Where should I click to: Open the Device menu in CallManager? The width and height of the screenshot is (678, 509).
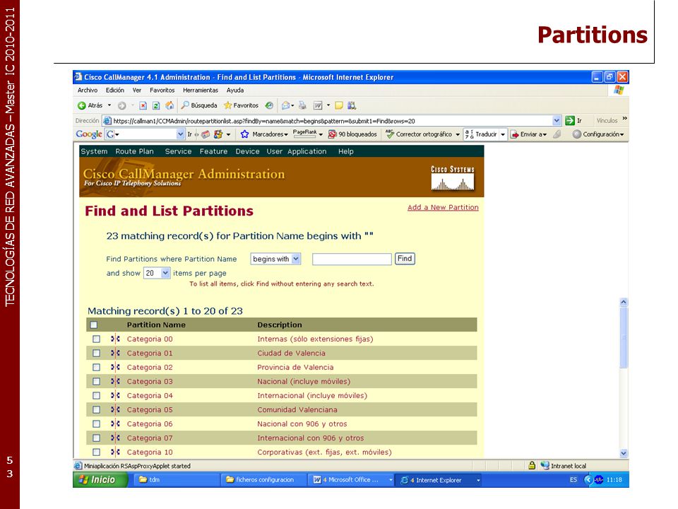[x=247, y=151]
